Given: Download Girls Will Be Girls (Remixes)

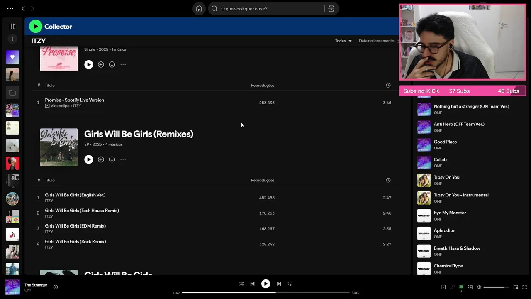Looking at the screenshot, I should click(x=112, y=159).
